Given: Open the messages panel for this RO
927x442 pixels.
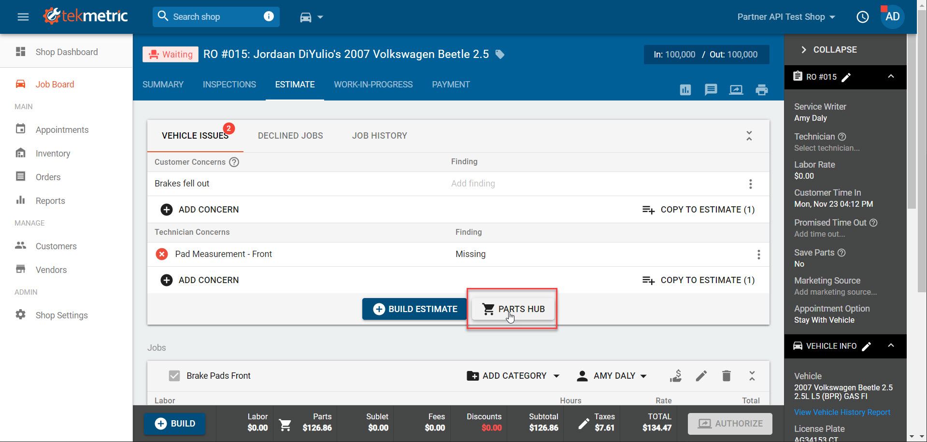Looking at the screenshot, I should (x=711, y=90).
